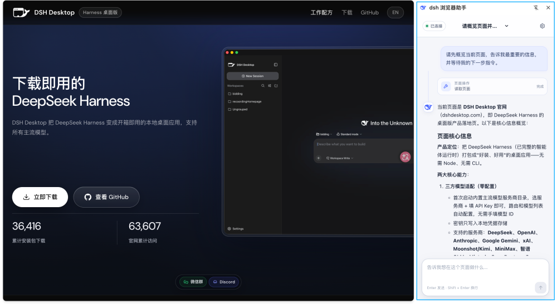Click the 立即下载 download button
557x304 pixels.
pos(40,197)
